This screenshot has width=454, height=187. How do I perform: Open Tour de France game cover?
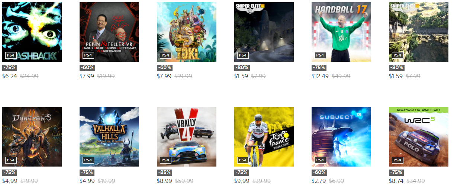pos(264,137)
